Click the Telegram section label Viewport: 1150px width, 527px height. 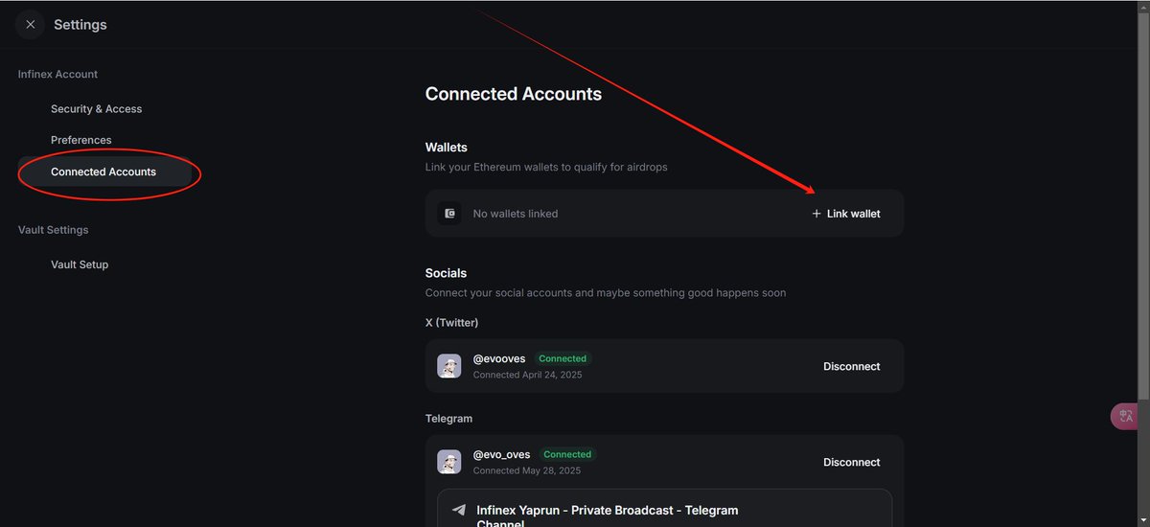click(449, 419)
